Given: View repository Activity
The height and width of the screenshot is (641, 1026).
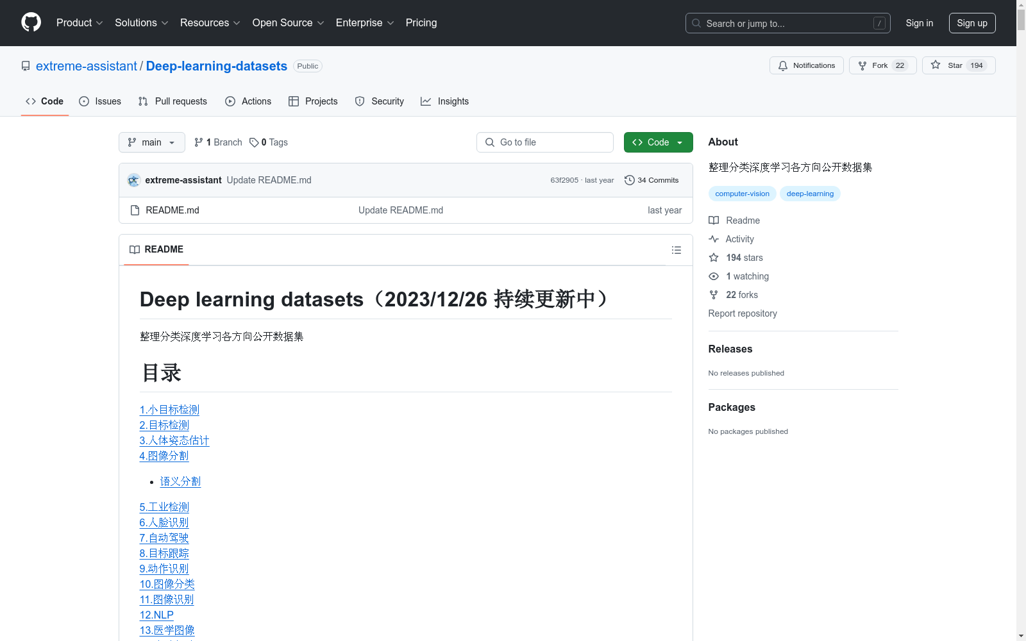Looking at the screenshot, I should pyautogui.click(x=732, y=239).
